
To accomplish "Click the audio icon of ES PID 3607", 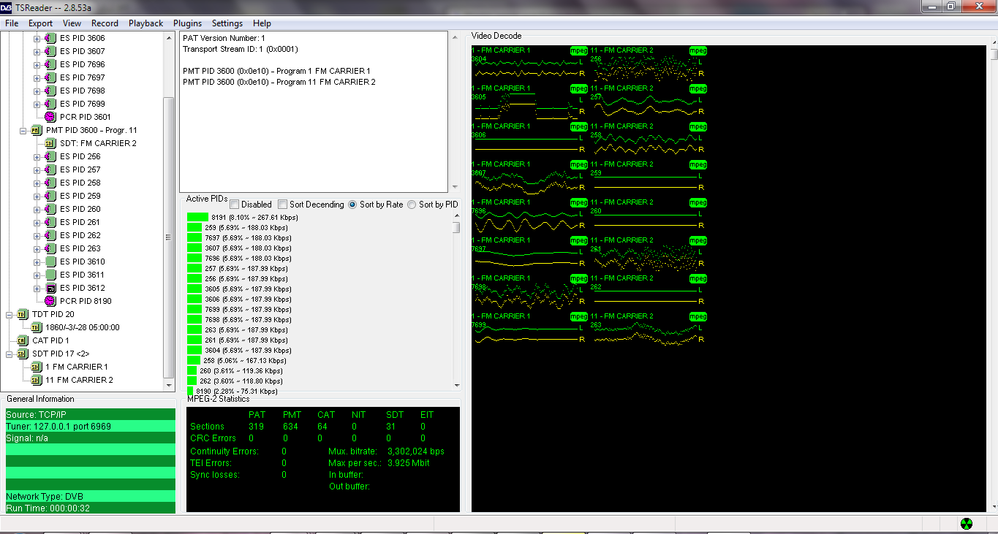I will point(50,51).
